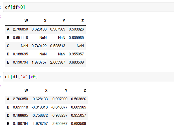Click value -0.758872 in row D
The height and width of the screenshot is (132, 174).
39,115
